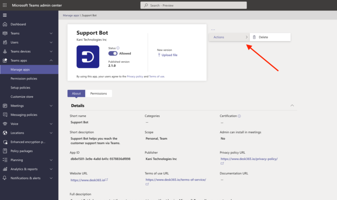337x200 pixels.
Task: Expand the Locations section chevron
Action: click(51, 133)
